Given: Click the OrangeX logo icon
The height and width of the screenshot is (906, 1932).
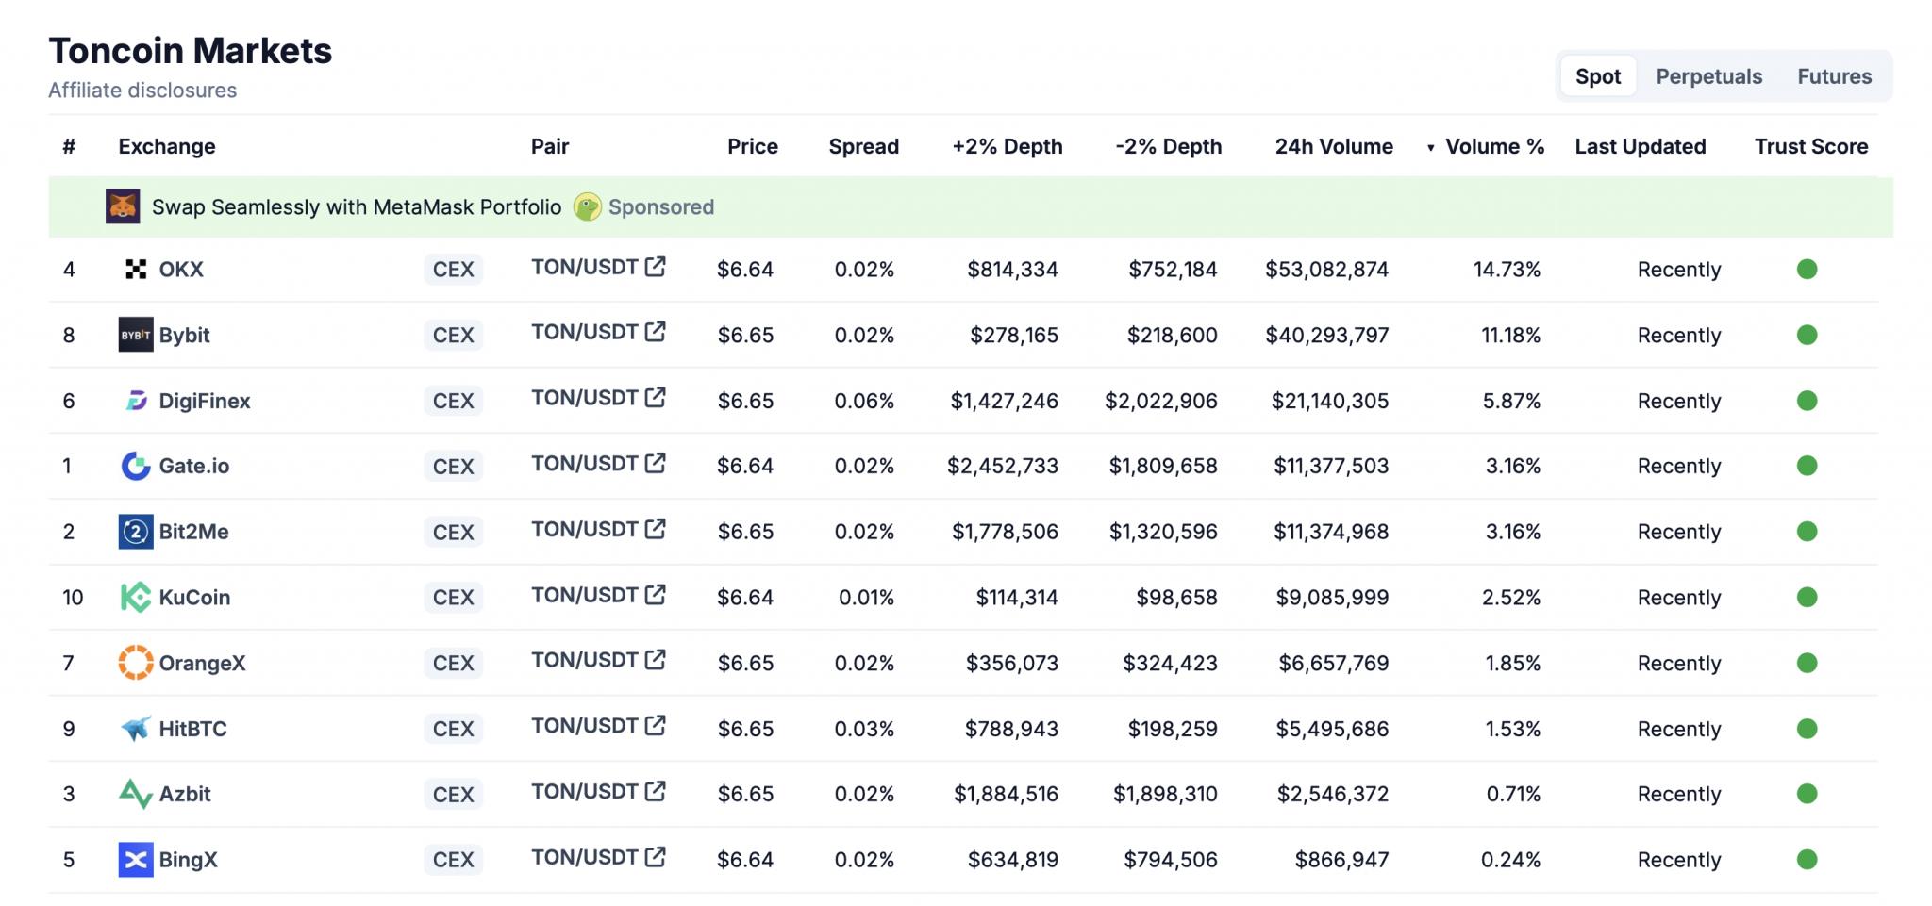Looking at the screenshot, I should pyautogui.click(x=136, y=663).
